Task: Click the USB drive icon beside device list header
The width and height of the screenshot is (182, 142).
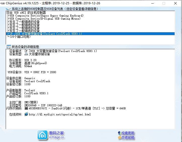Action: point(8,9)
